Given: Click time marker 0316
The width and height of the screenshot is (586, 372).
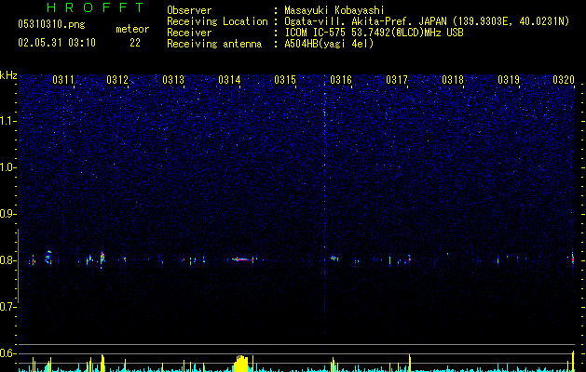Looking at the screenshot, I should click(341, 79).
